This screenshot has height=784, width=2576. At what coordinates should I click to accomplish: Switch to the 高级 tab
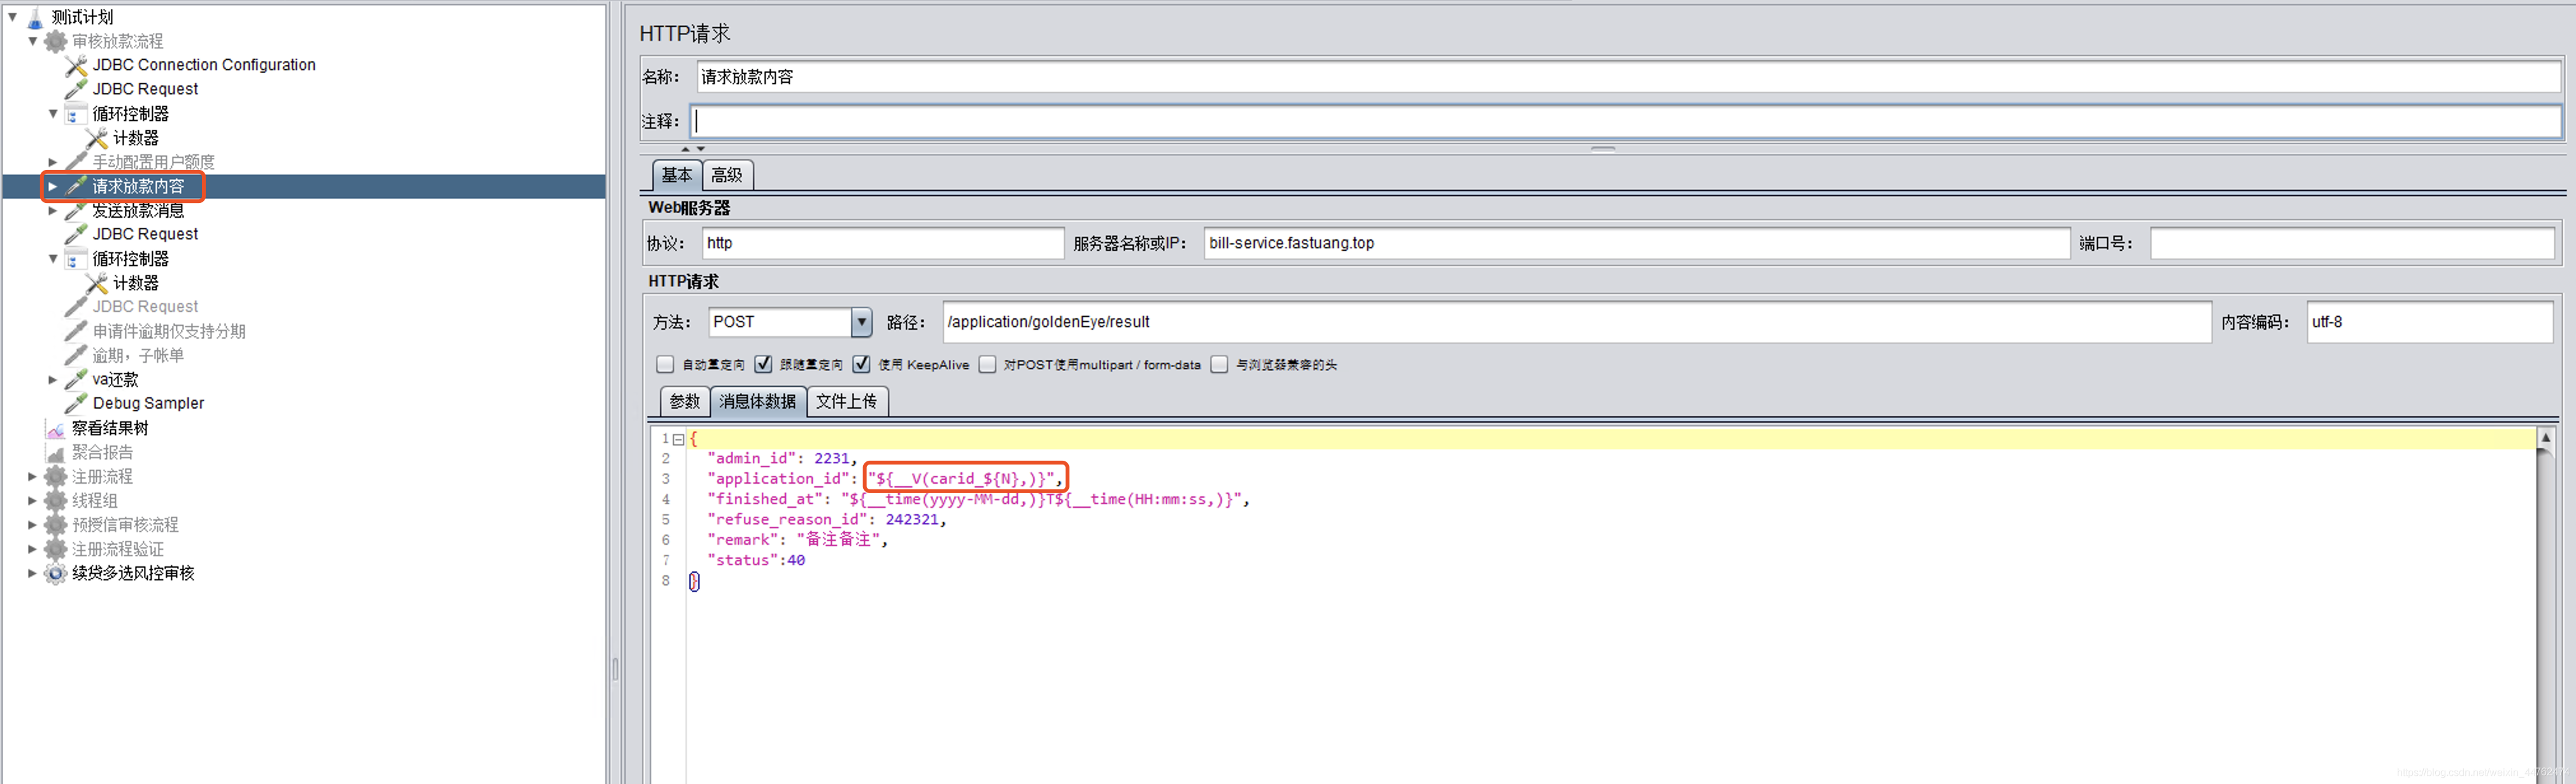click(727, 175)
